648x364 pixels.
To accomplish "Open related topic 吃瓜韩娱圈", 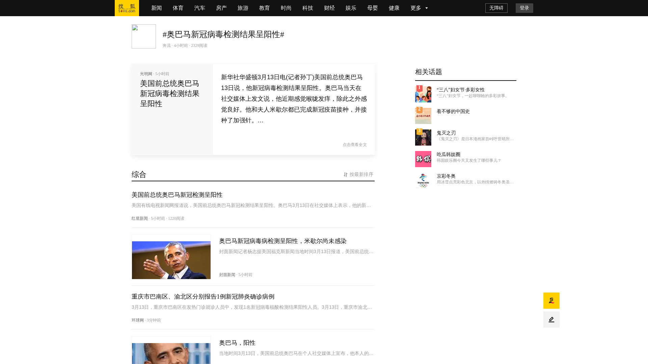I will (x=449, y=154).
